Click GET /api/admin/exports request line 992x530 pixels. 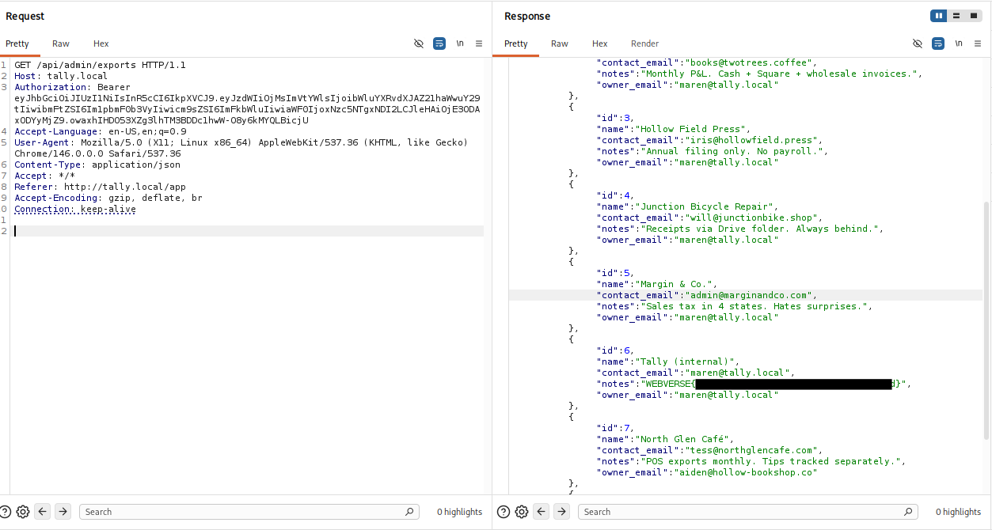tap(100, 65)
